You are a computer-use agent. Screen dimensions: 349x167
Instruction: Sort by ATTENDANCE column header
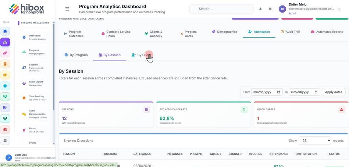point(279,154)
